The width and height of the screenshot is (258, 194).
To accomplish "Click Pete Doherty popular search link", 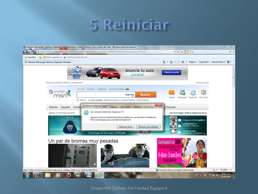I will 143,100.
